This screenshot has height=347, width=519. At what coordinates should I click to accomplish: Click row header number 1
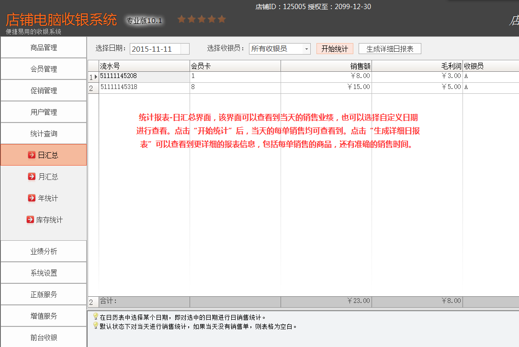[93, 77]
